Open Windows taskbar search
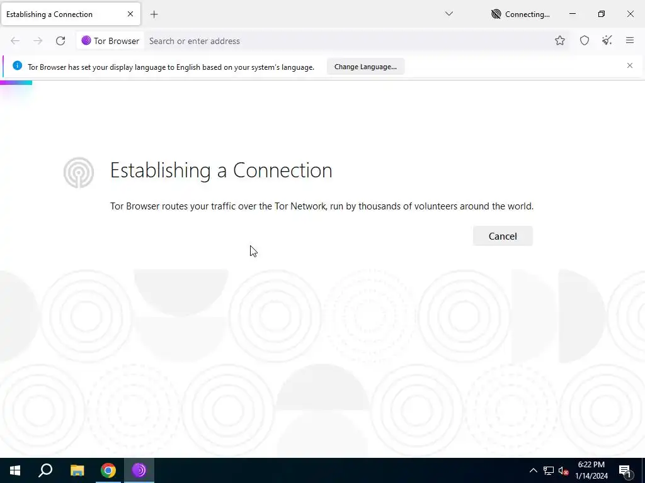 45,470
